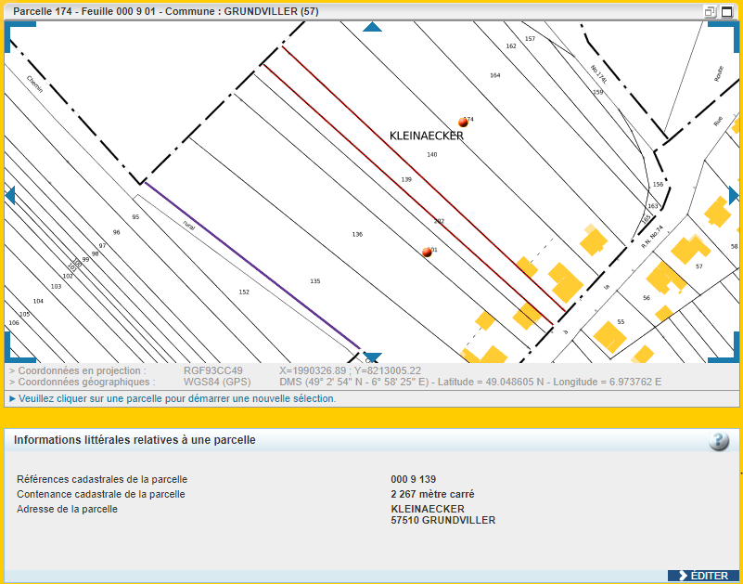
Task: Open the help question mark icon
Action: pos(719,441)
